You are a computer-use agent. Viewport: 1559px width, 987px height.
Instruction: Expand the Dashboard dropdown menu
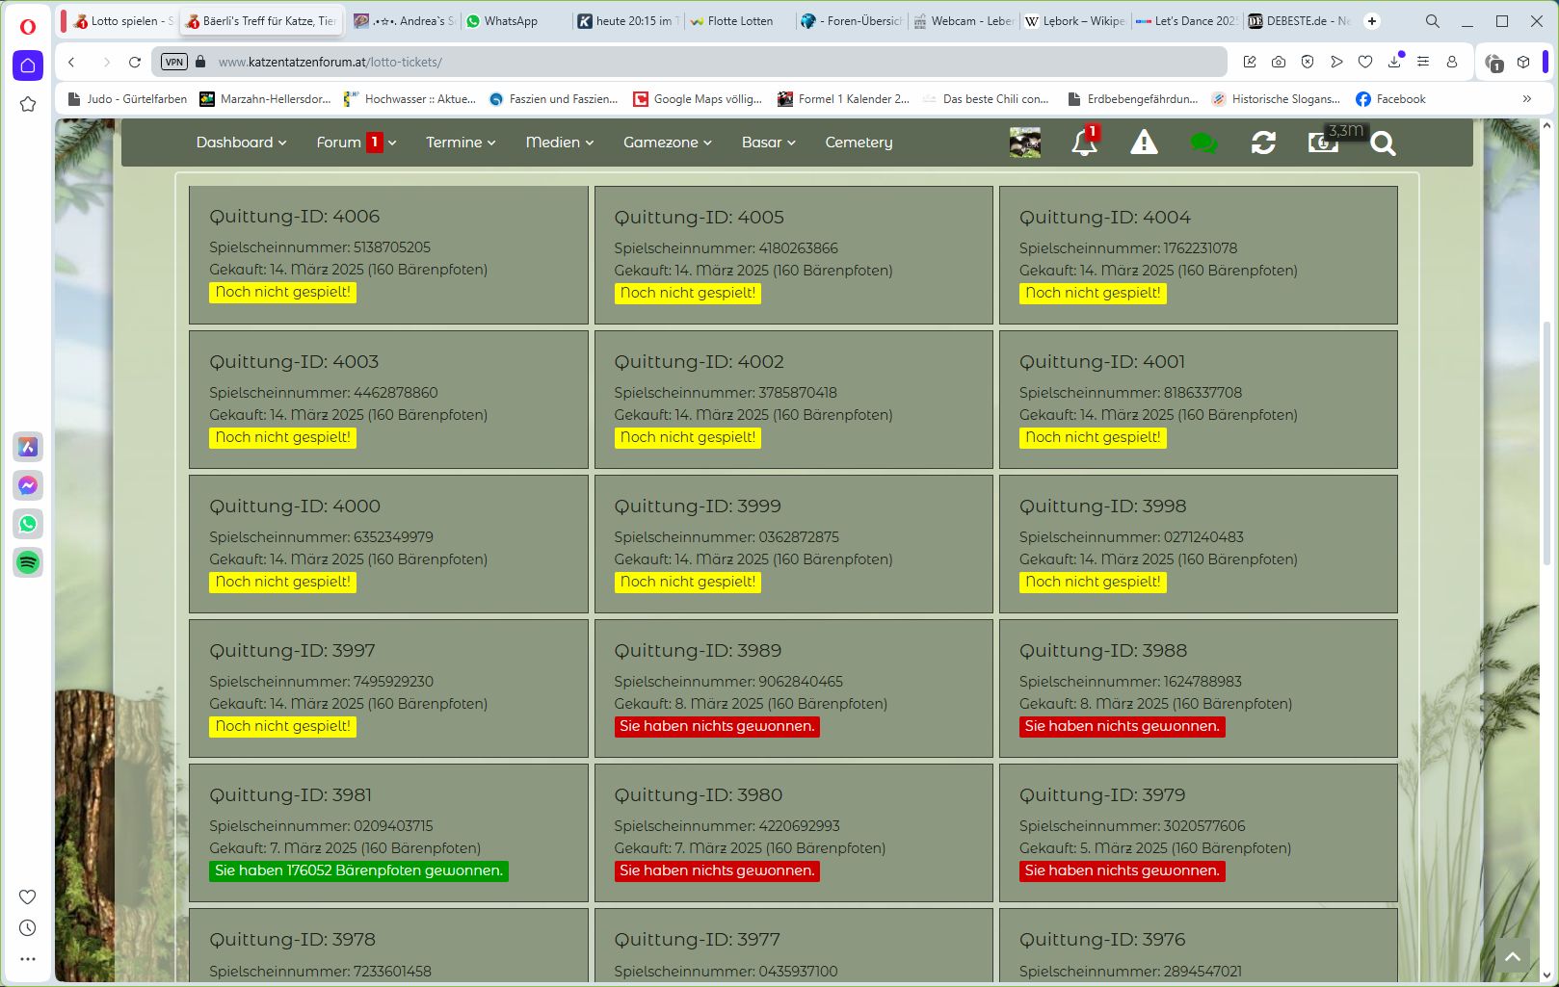click(x=241, y=143)
